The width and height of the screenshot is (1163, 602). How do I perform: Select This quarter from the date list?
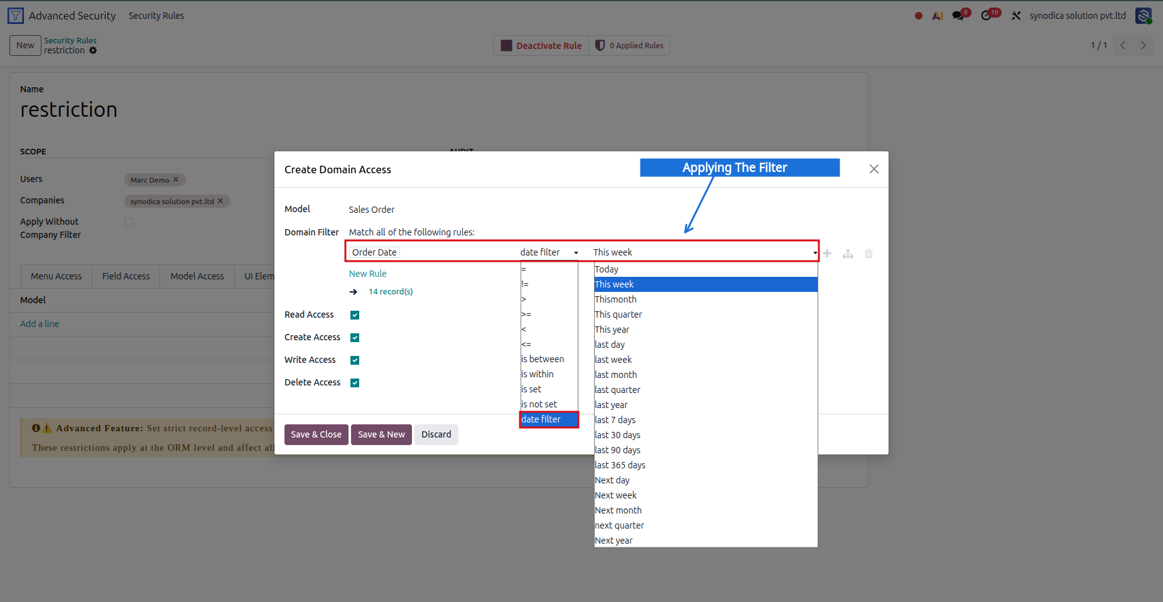pyautogui.click(x=706, y=314)
